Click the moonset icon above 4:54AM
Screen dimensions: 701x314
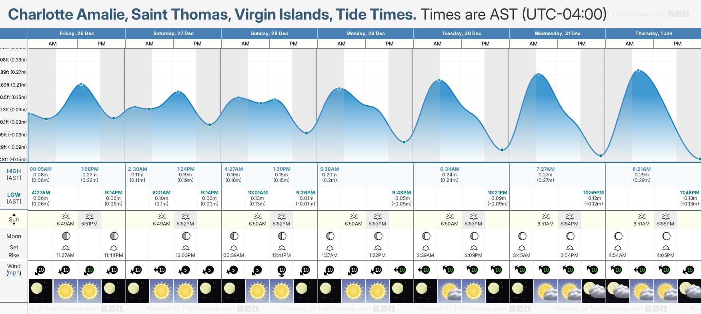[x=618, y=248]
